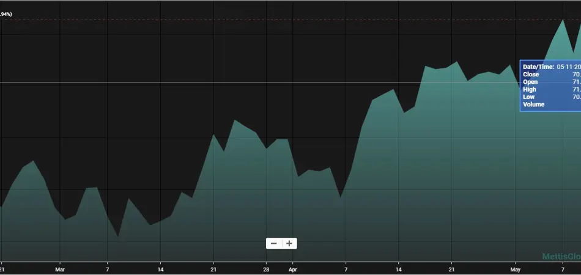The width and height of the screenshot is (581, 275).
Task: Click the Apr label on time axis
Action: tap(292, 268)
